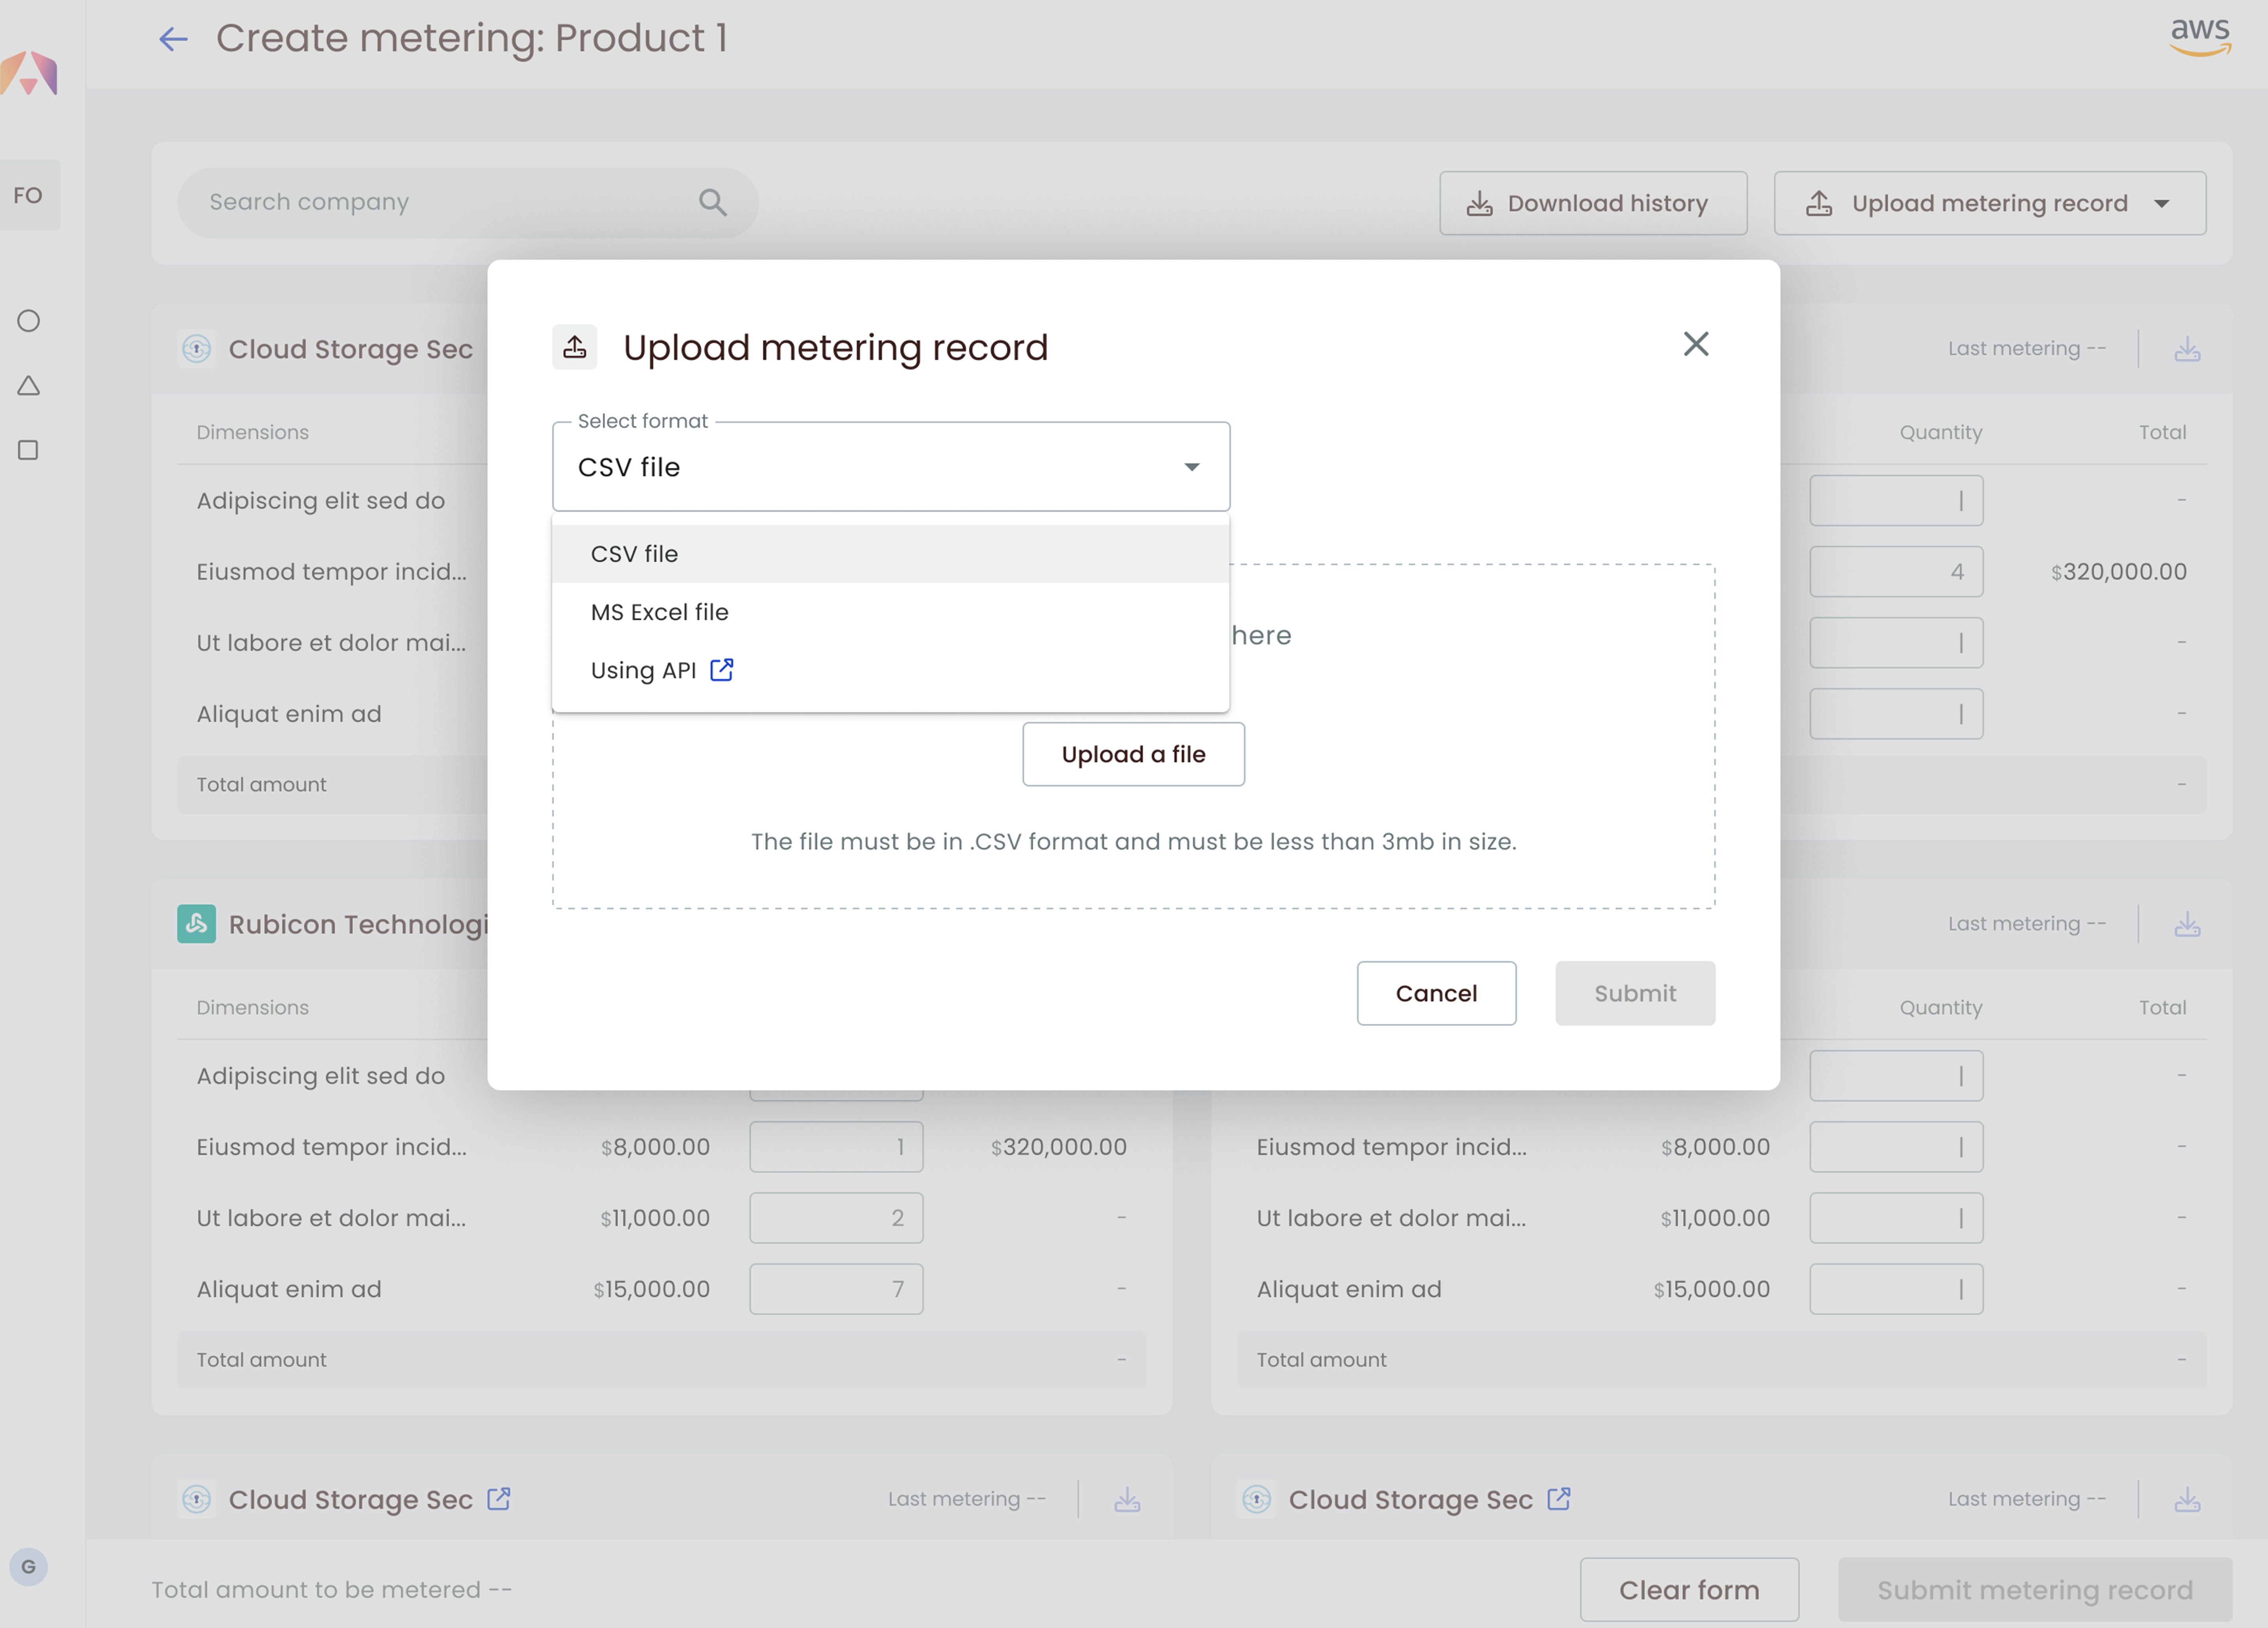The height and width of the screenshot is (1628, 2268).
Task: Select Using API option in the list
Action: pyautogui.click(x=643, y=670)
